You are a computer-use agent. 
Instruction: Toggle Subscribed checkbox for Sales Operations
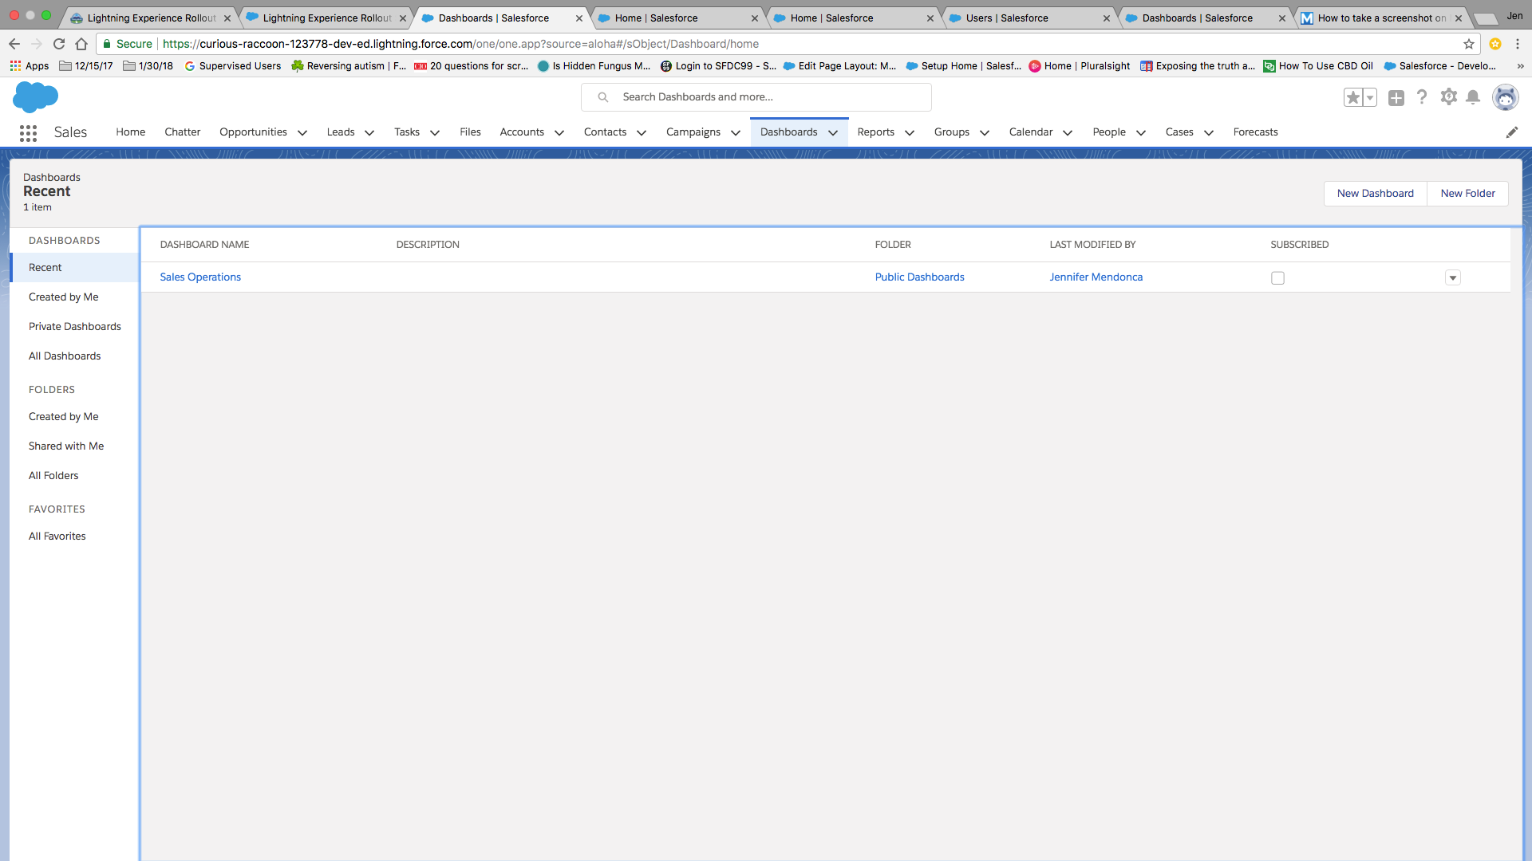[x=1277, y=278]
